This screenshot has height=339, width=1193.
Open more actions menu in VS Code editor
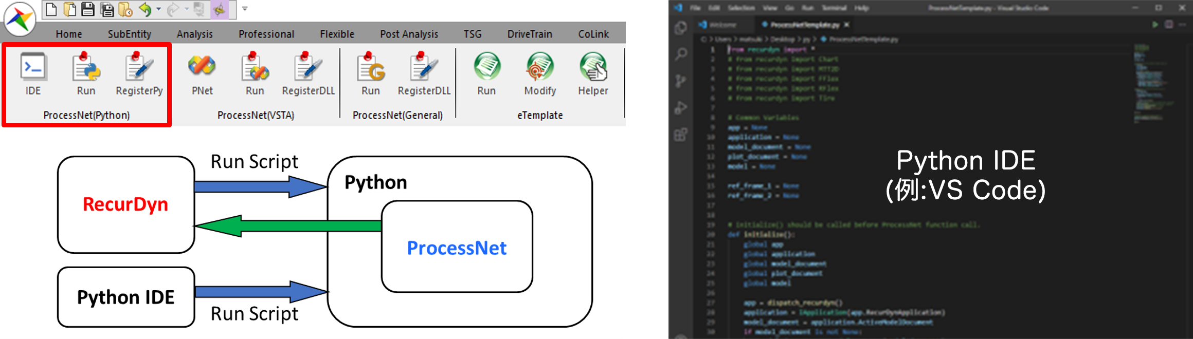pyautogui.click(x=1182, y=25)
